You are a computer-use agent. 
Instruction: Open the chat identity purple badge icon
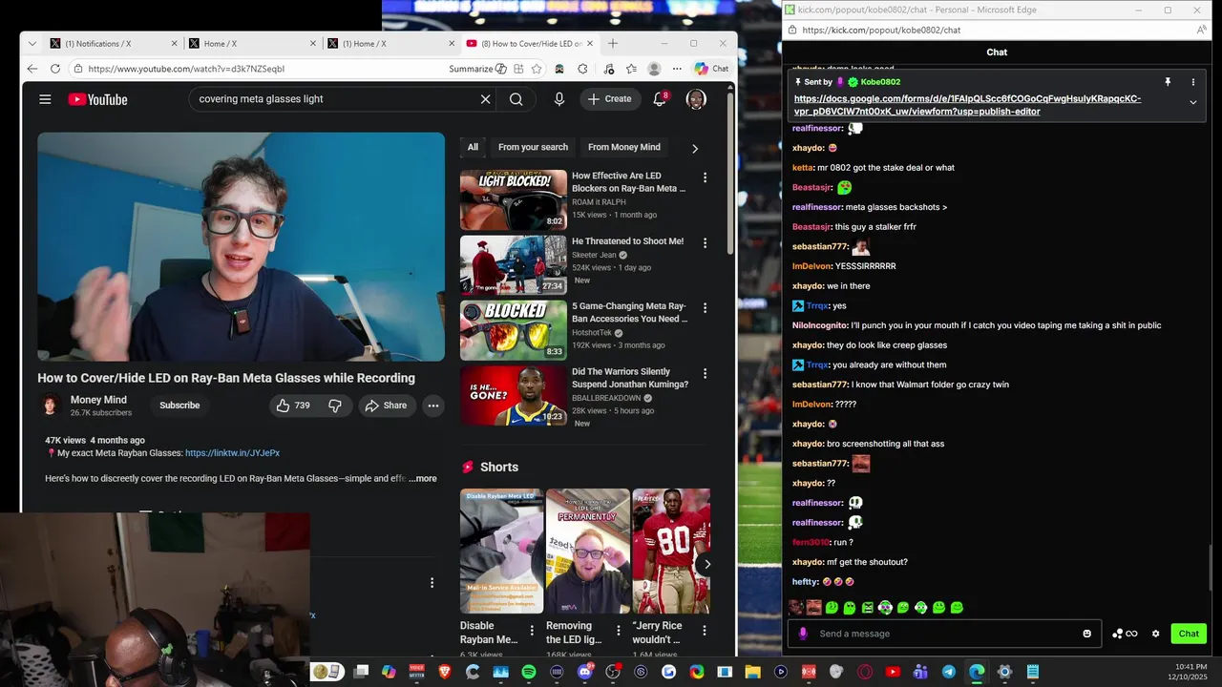tap(803, 634)
